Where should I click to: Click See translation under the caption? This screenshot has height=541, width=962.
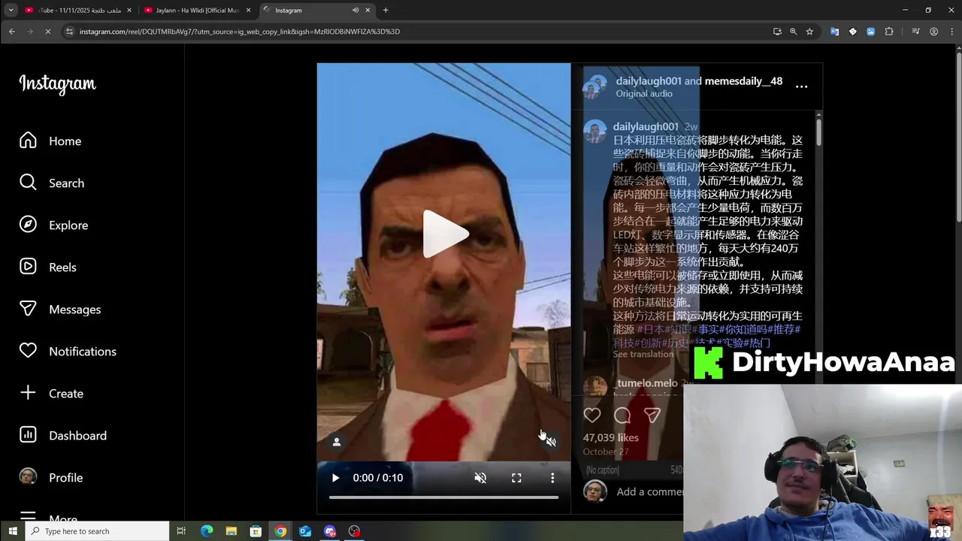[643, 354]
